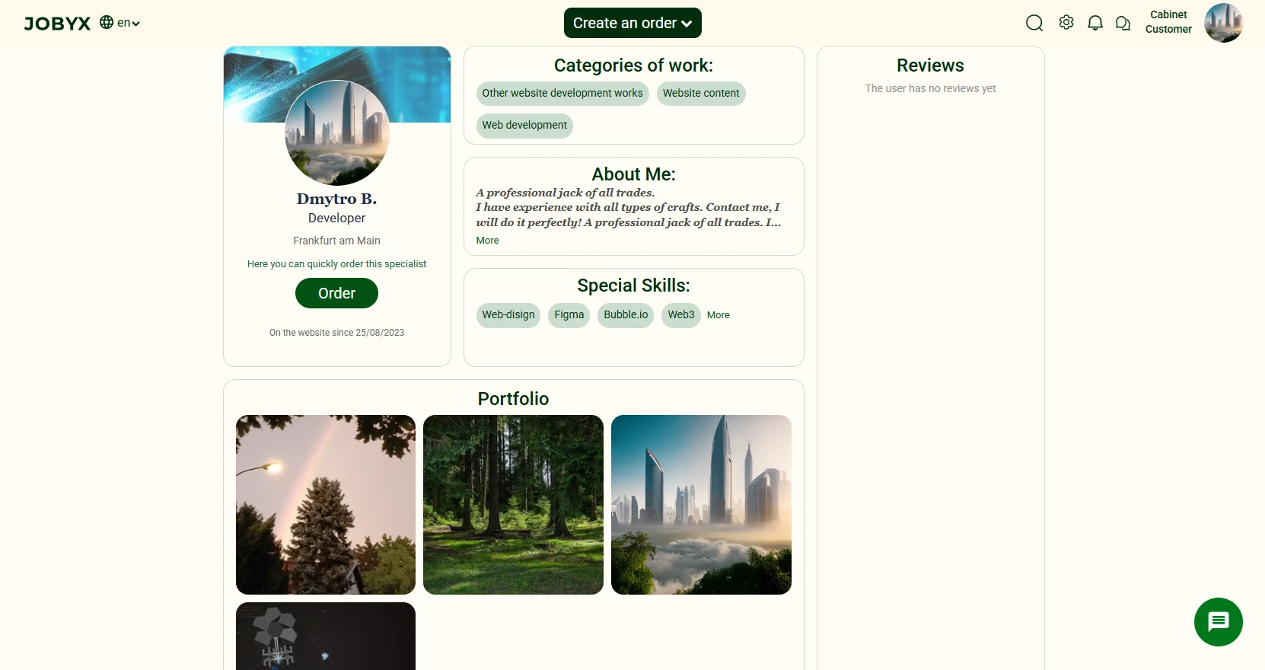Expand About Me with More link

[x=487, y=241]
